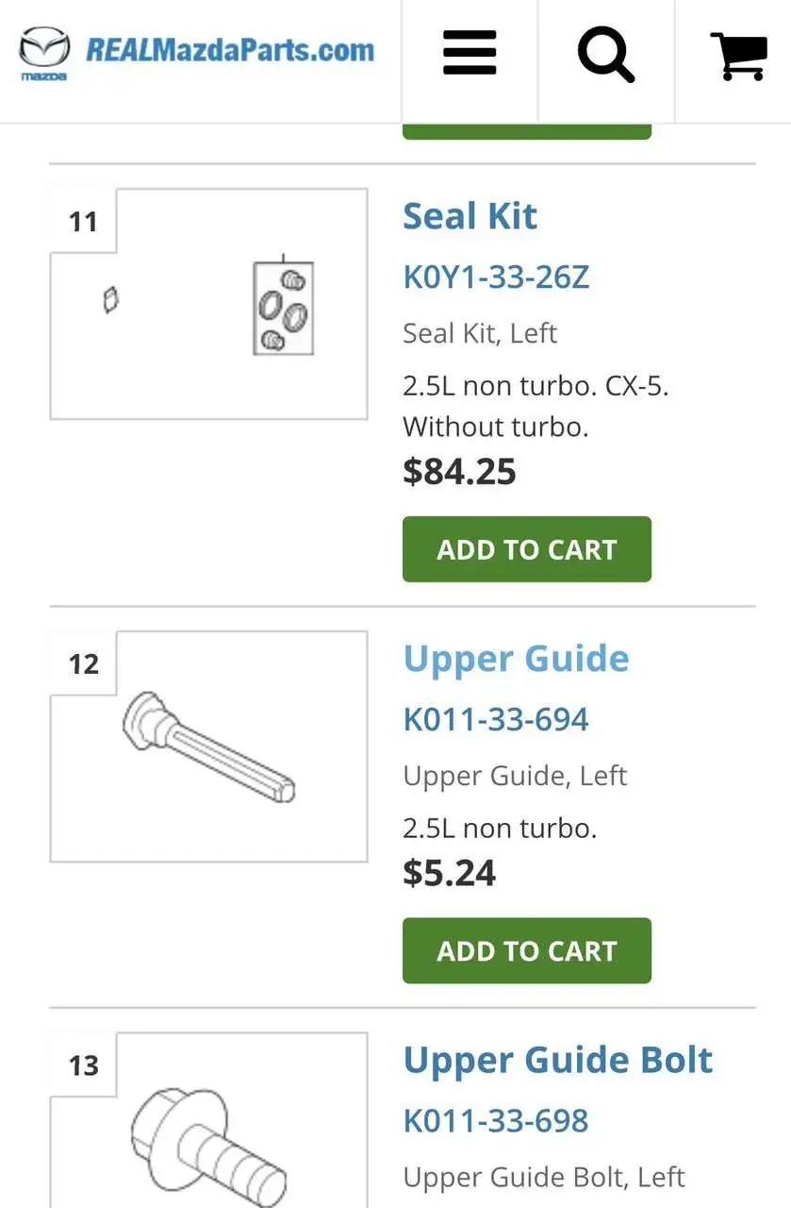Image resolution: width=791 pixels, height=1208 pixels.
Task: Go to REALMazdaParts.com home link
Action: click(229, 50)
